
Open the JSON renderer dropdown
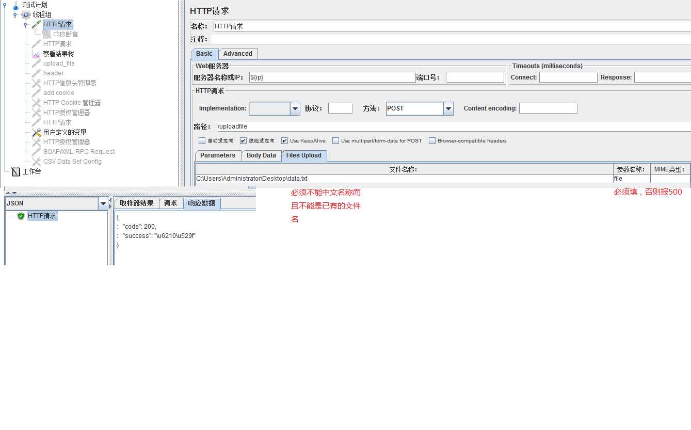pos(102,204)
